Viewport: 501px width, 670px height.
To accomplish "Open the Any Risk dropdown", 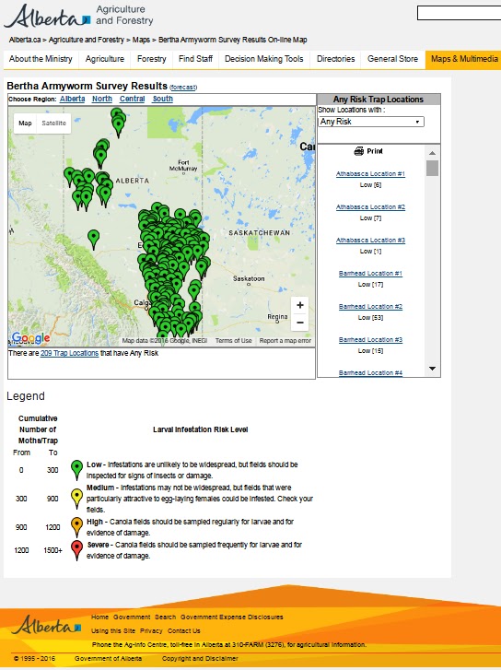I will click(371, 122).
